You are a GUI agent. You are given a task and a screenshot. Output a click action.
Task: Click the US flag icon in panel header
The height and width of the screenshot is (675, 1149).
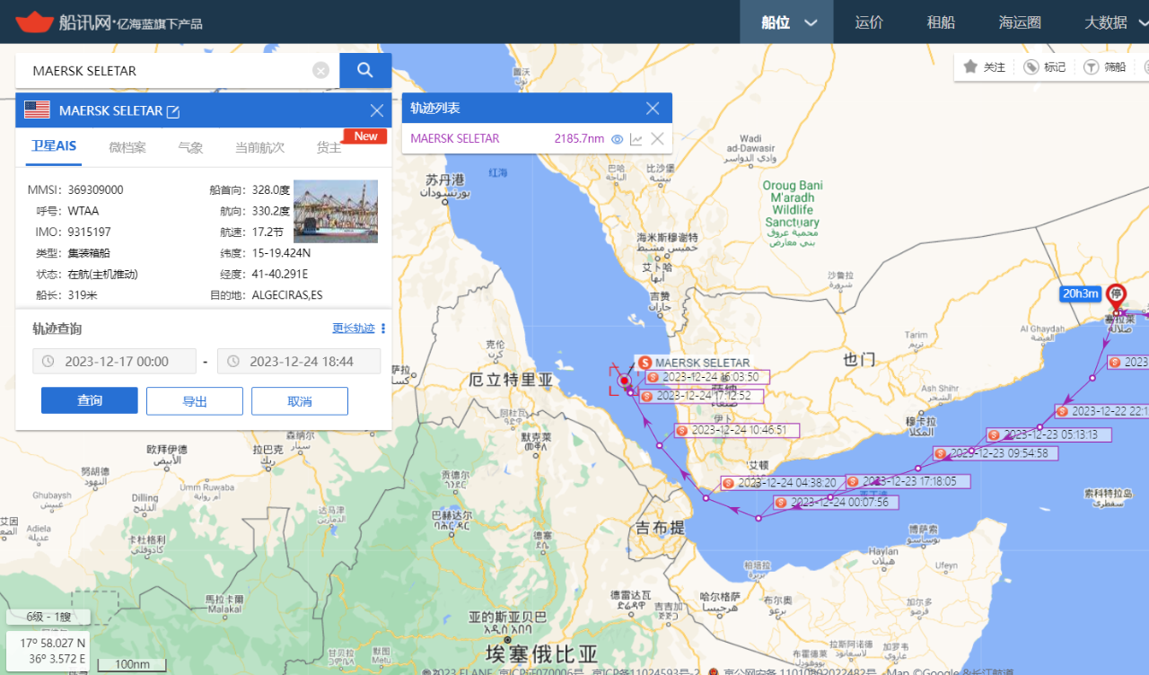tap(37, 110)
